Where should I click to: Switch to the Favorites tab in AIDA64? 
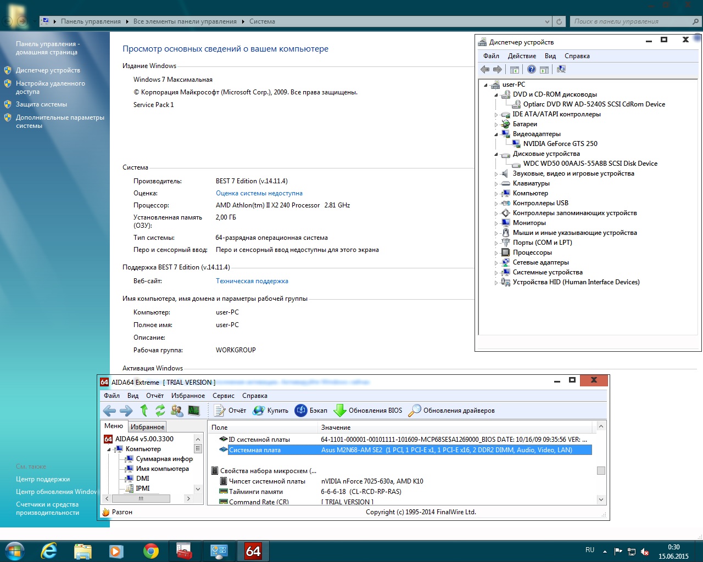pyautogui.click(x=147, y=427)
